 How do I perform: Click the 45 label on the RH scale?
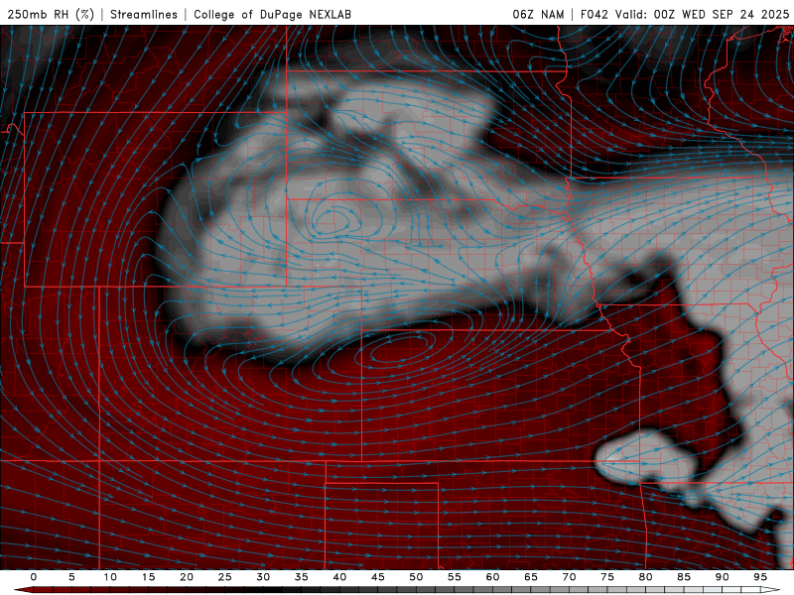[x=378, y=577]
